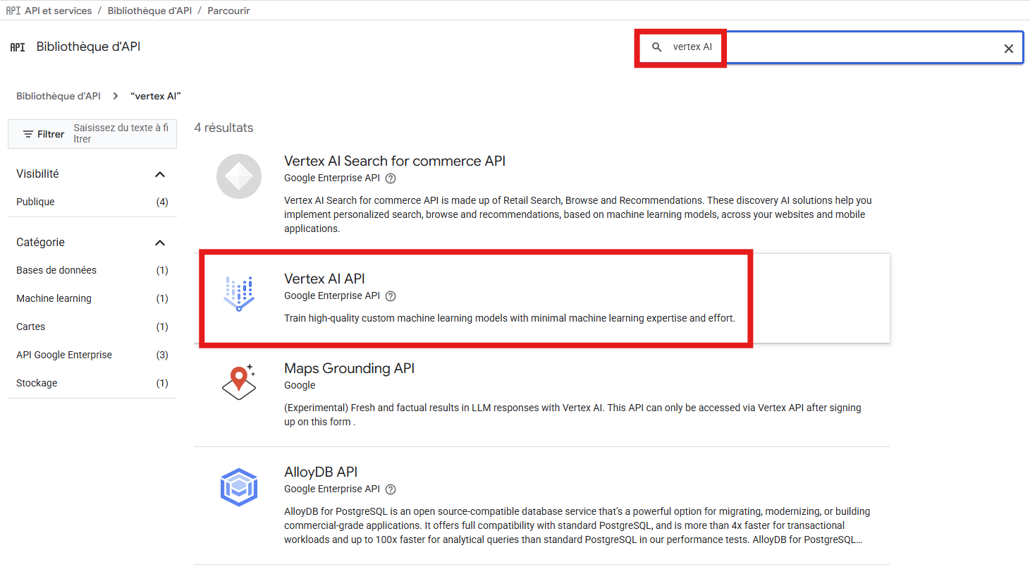The image size is (1030, 579).
Task: Click help icon next to Vertex AI Search for commerce enterprise label
Action: [x=391, y=178]
